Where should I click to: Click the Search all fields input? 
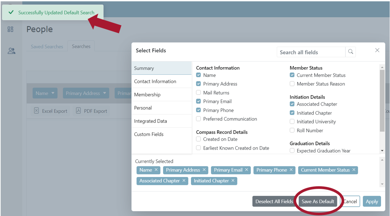311,52
